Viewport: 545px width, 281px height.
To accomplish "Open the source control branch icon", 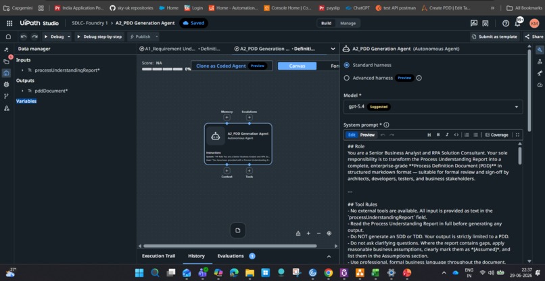I will pyautogui.click(x=6, y=96).
